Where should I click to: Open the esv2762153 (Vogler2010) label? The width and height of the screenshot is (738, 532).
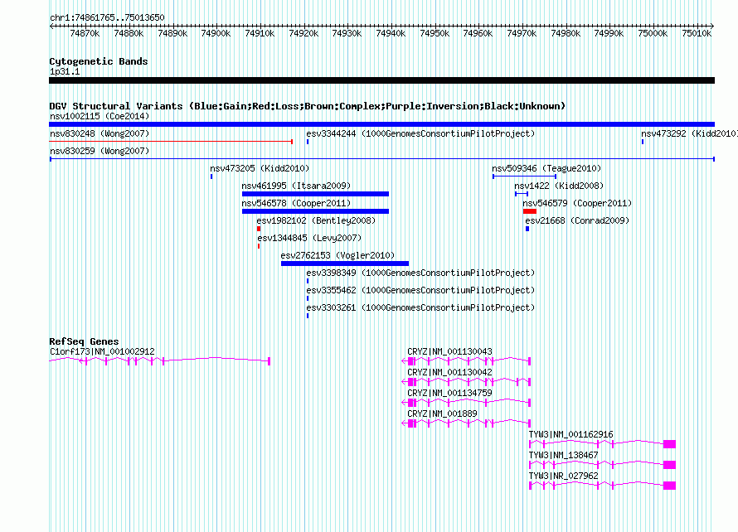click(x=337, y=255)
